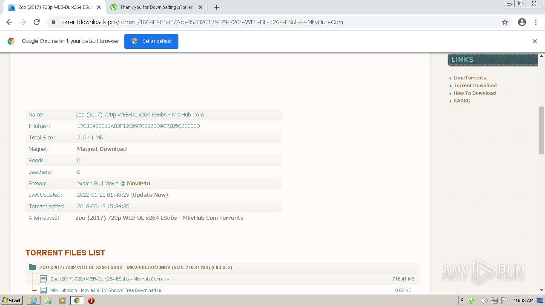Open the Torrent Download link

[x=475, y=85]
